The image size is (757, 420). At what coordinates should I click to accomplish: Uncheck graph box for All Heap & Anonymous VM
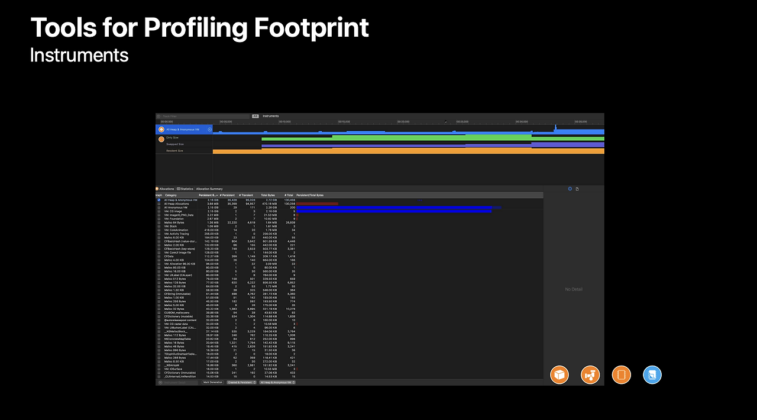[x=159, y=200]
